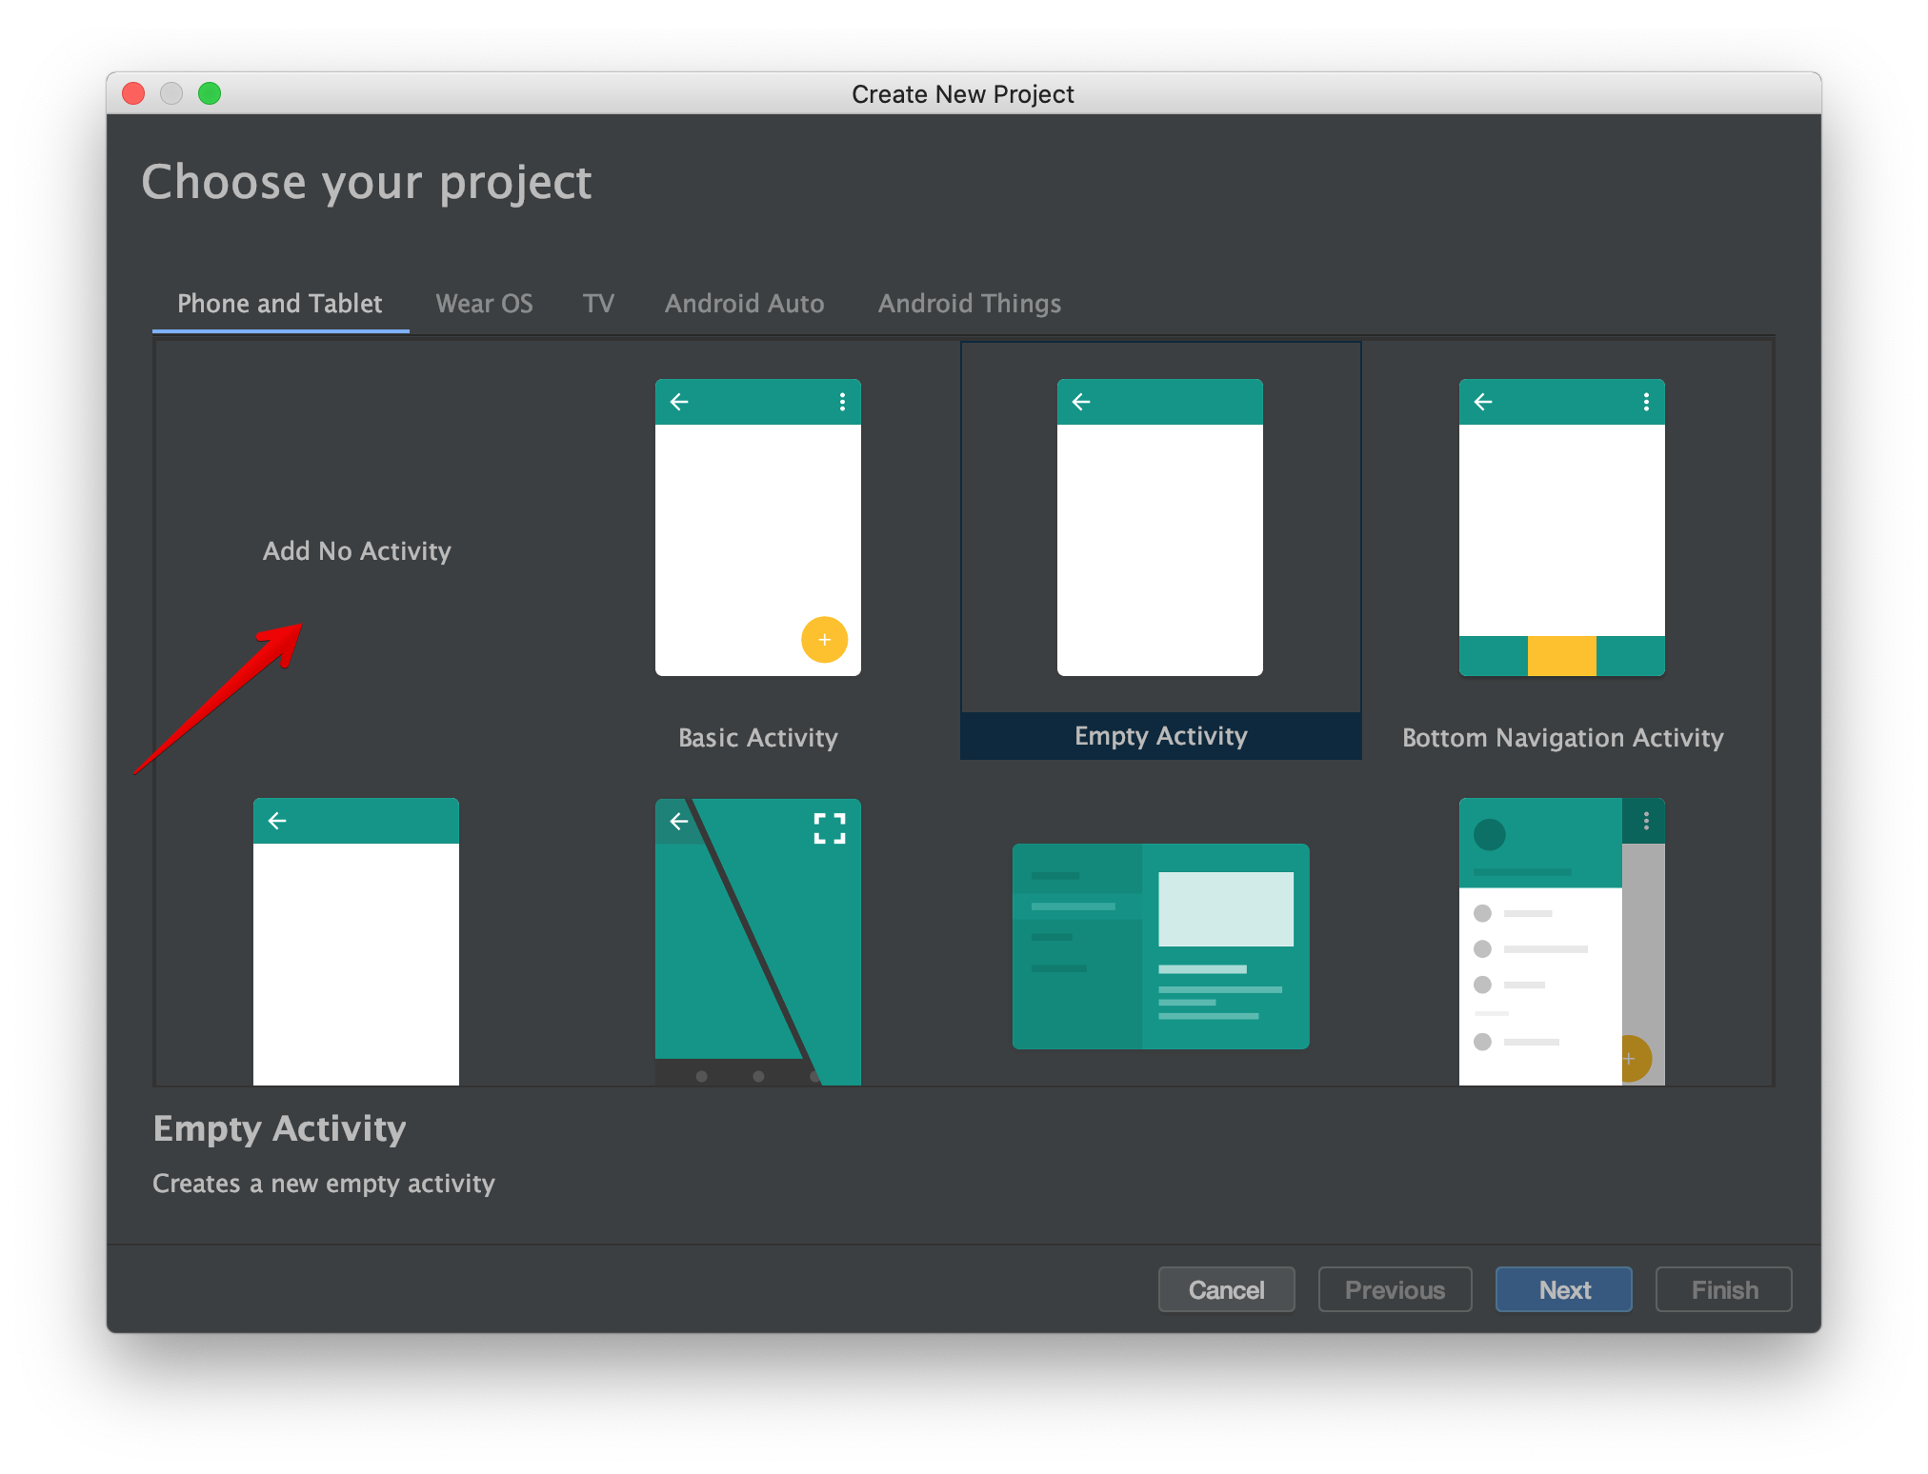Choose the Master/Detail Flow tablet template
The height and width of the screenshot is (1474, 1928).
click(1160, 946)
